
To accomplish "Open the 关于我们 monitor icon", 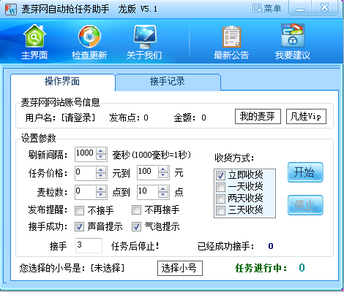I will [x=144, y=42].
